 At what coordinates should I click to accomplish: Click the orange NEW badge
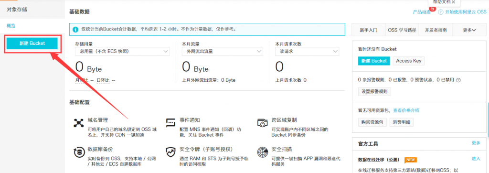pyautogui.click(x=411, y=160)
